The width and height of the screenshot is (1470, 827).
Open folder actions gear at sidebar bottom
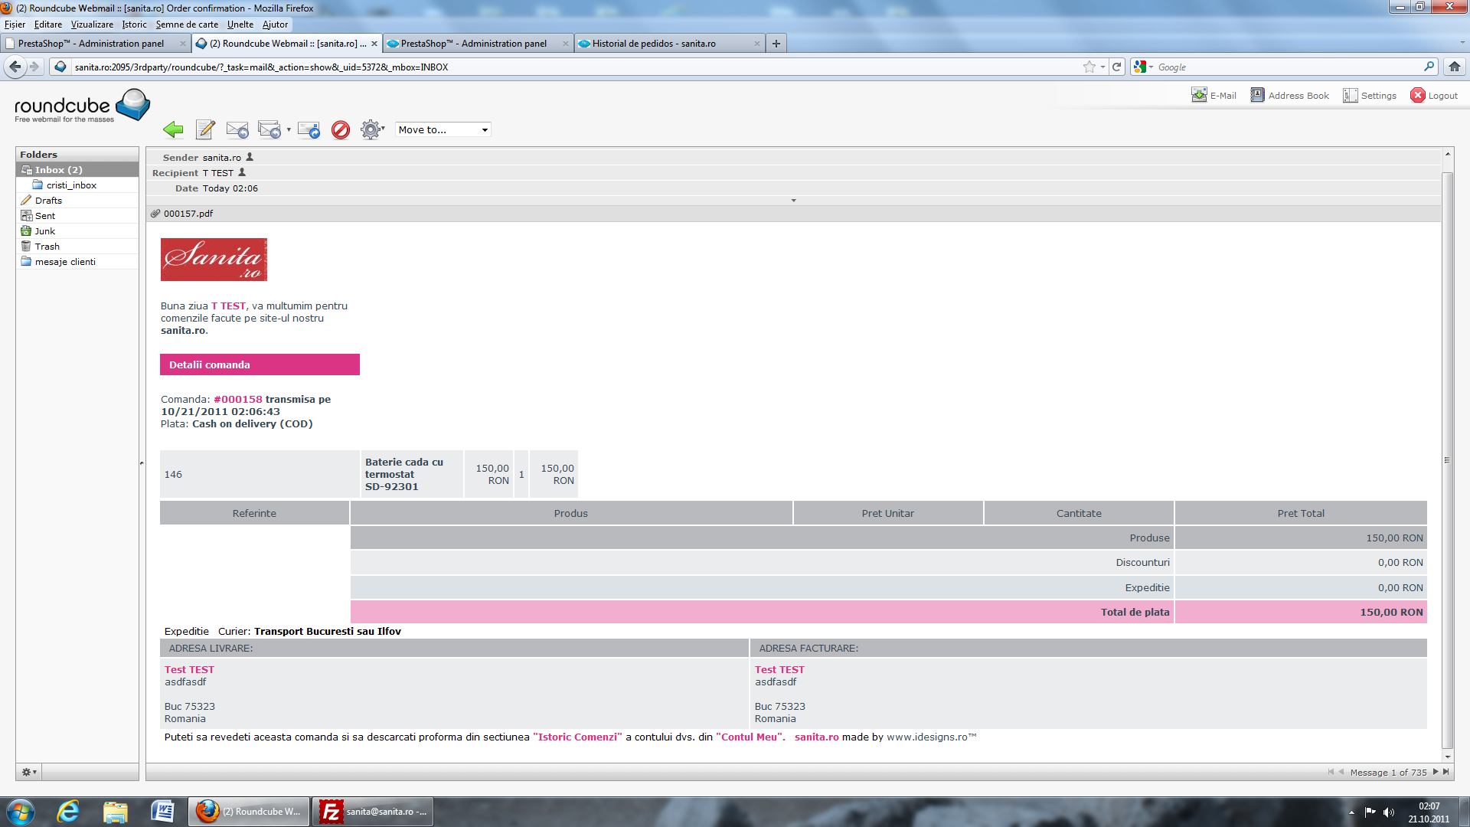(x=29, y=772)
